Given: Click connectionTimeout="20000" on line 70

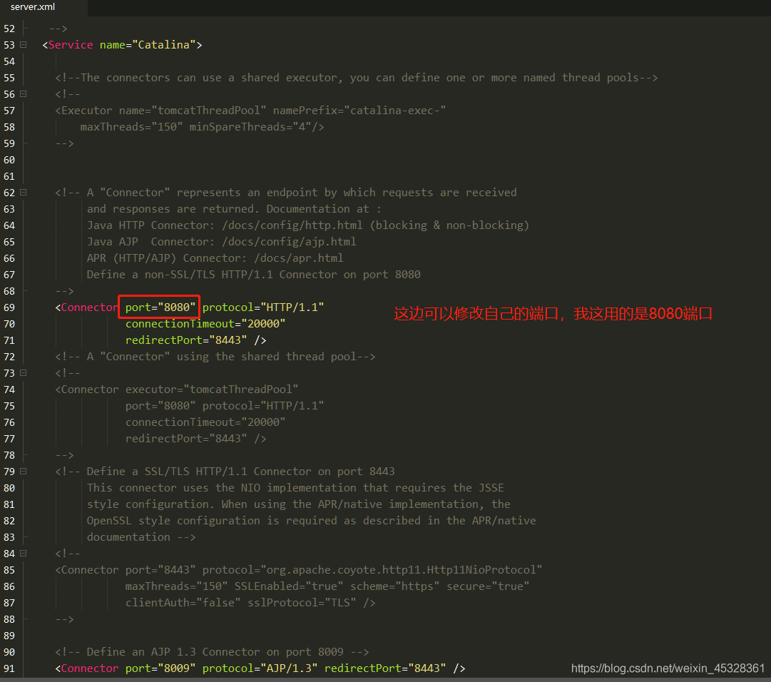Looking at the screenshot, I should tap(205, 324).
